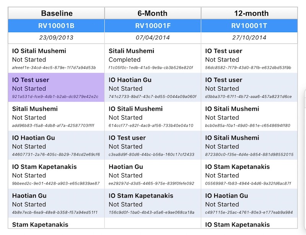Open IO Haotian Gu in 6-Month column
This screenshot has width=306, height=235.
click(153, 88)
